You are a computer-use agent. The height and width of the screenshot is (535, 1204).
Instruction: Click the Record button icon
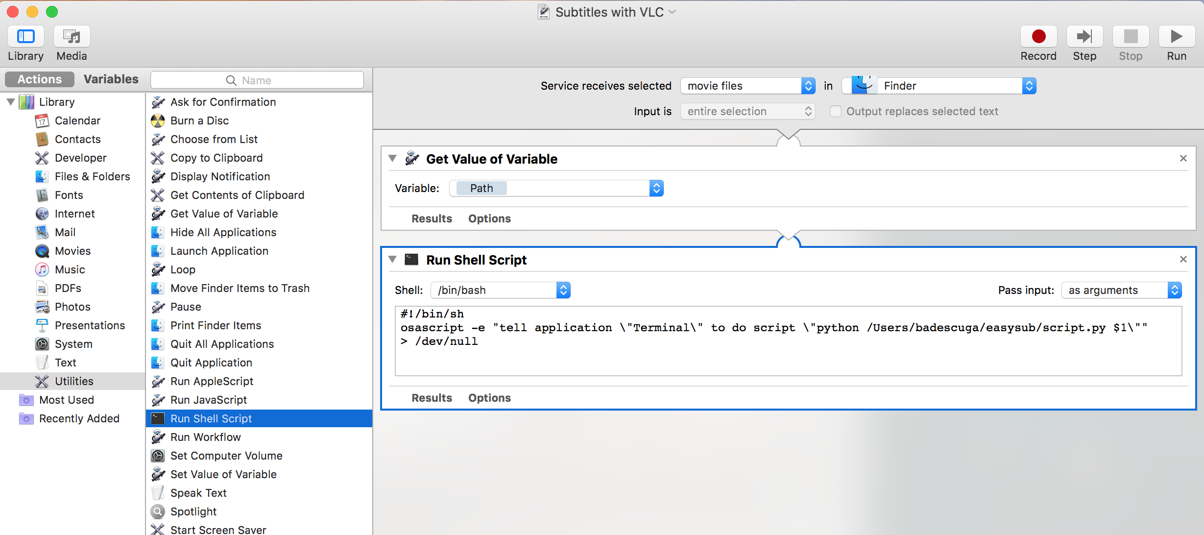[1038, 37]
